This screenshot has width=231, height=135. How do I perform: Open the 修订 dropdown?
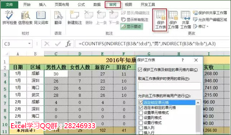tap(201, 26)
